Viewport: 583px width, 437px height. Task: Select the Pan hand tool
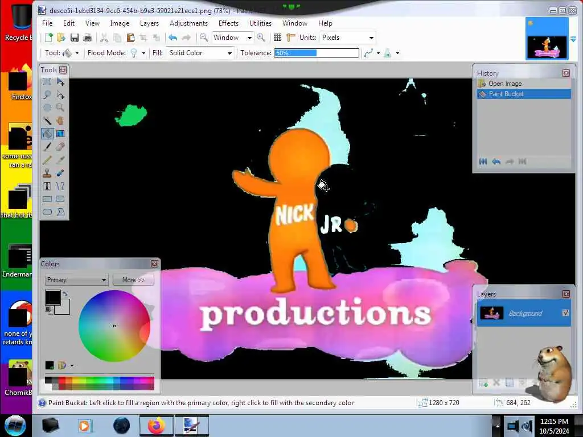(60, 121)
